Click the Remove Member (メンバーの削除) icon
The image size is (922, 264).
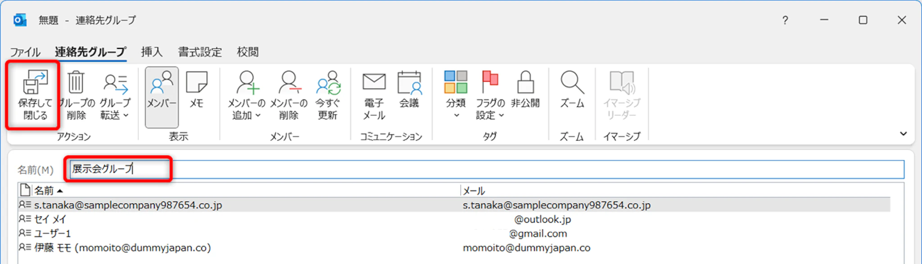coord(289,83)
